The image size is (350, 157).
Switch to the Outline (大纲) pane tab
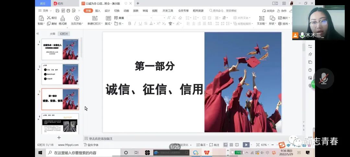pos(52,34)
